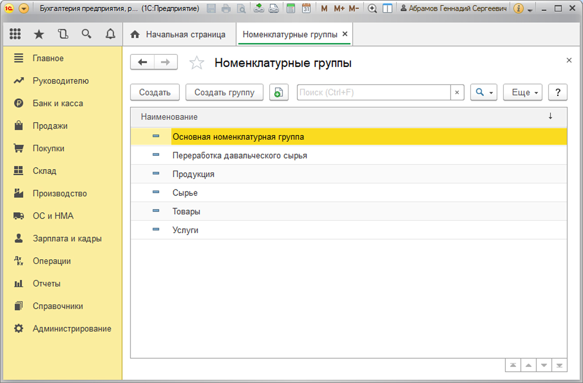Click copy-item icon next to Создать группу
This screenshot has height=383, width=583.
coord(279,92)
